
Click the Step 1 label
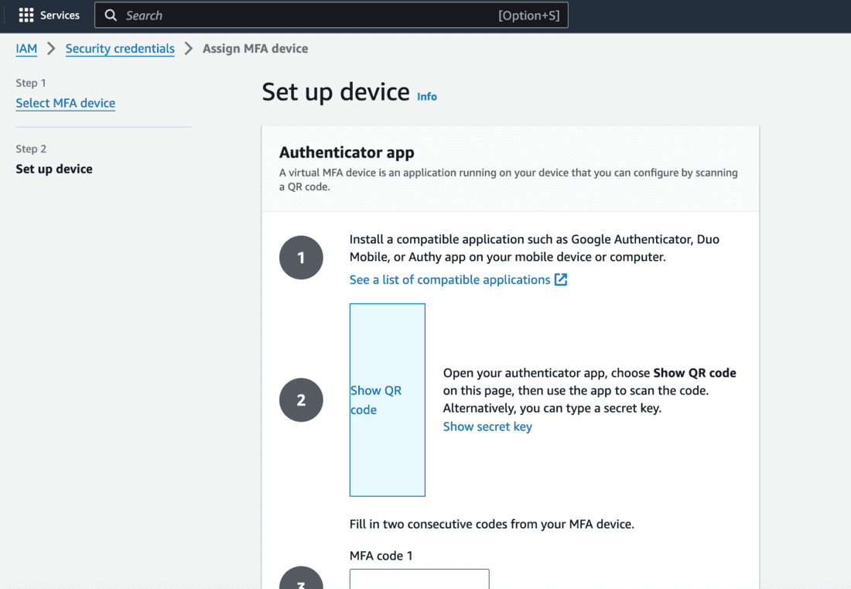31,83
